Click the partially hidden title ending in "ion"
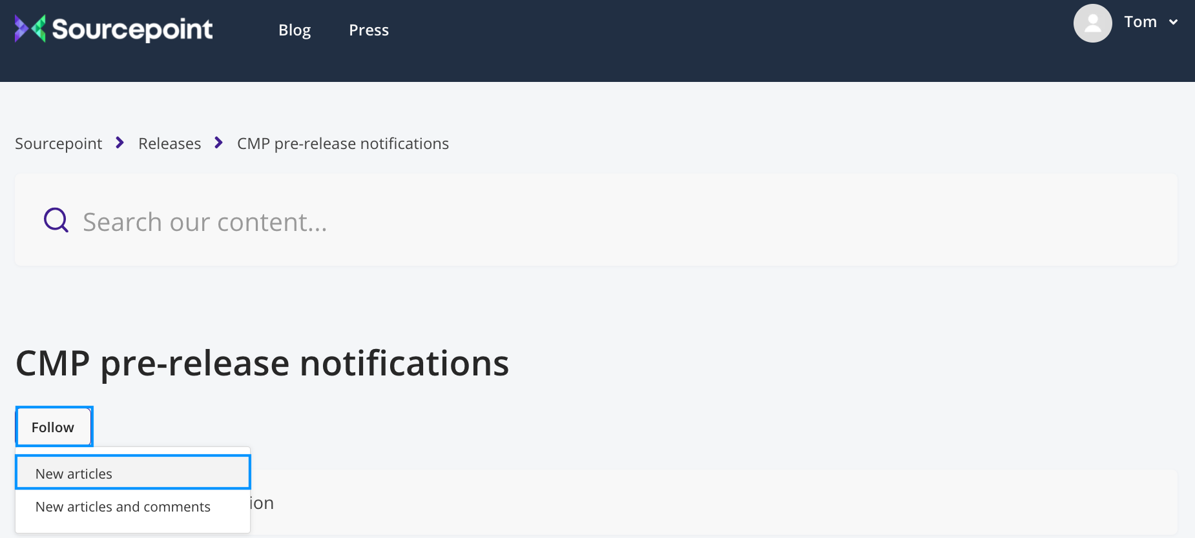 [262, 503]
